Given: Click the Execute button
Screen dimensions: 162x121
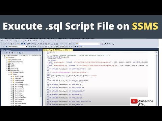Looking at the screenshot, I should coord(33,46).
